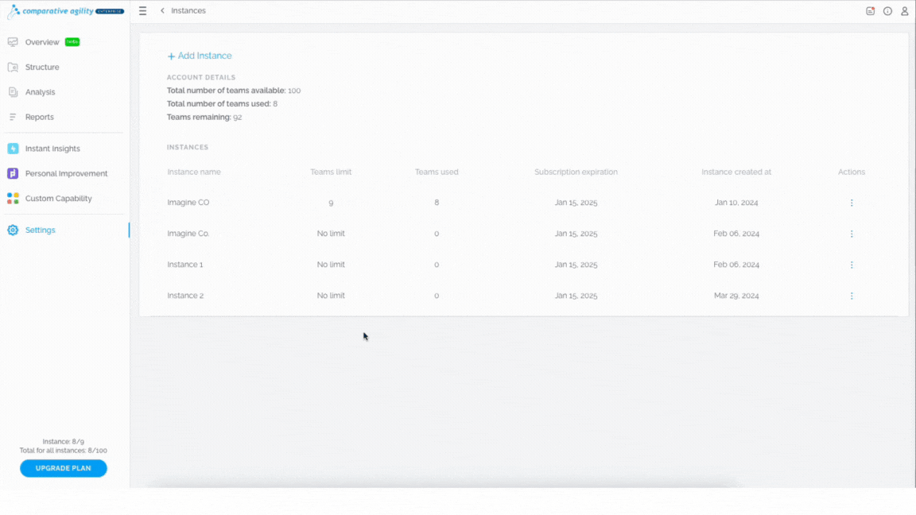Select the Instance 2 name cell
Screen dimensions: 916x515
pyautogui.click(x=185, y=296)
